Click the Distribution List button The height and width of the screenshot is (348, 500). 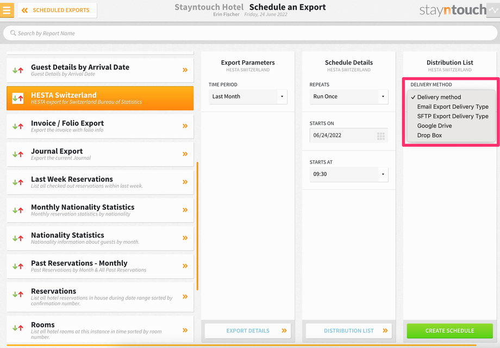tap(349, 331)
